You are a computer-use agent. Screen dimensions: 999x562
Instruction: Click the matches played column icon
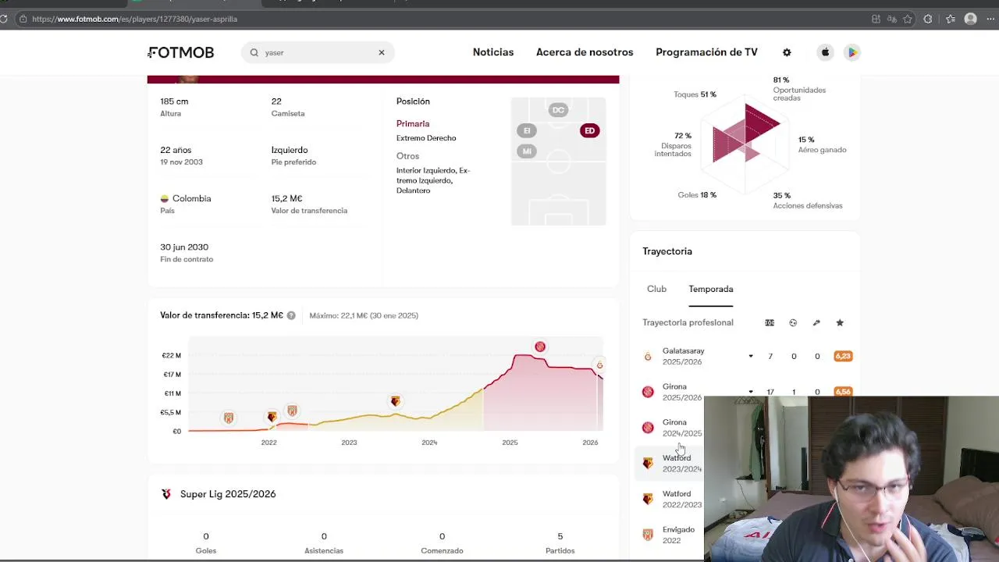[x=770, y=322]
